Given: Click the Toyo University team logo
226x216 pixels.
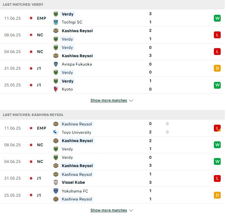Looking at the screenshot, I should [56, 132].
